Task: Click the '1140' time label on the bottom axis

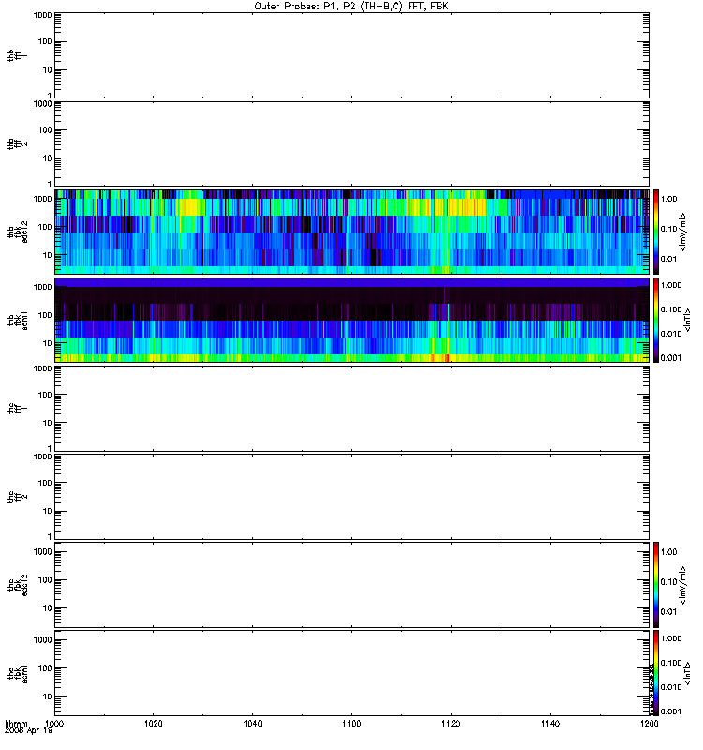Action: (x=550, y=723)
